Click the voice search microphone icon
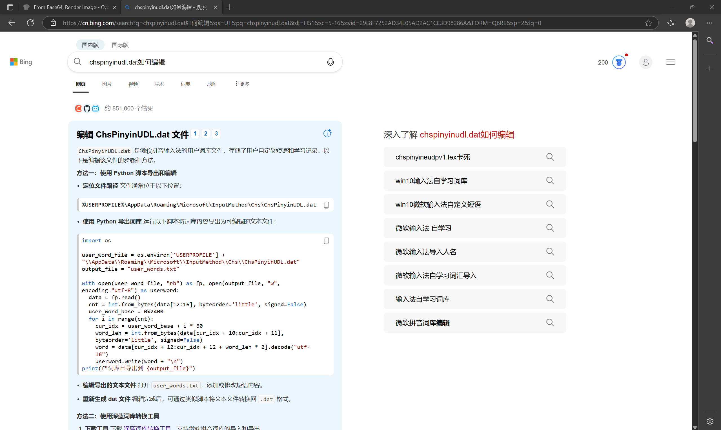Screen dimensions: 721x430 point(330,62)
